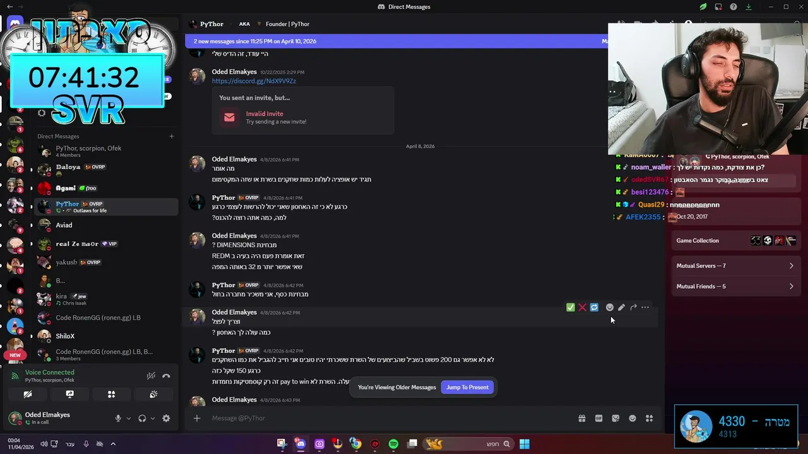
Task: Turn on camera in voice panel
Action: pyautogui.click(x=28, y=394)
